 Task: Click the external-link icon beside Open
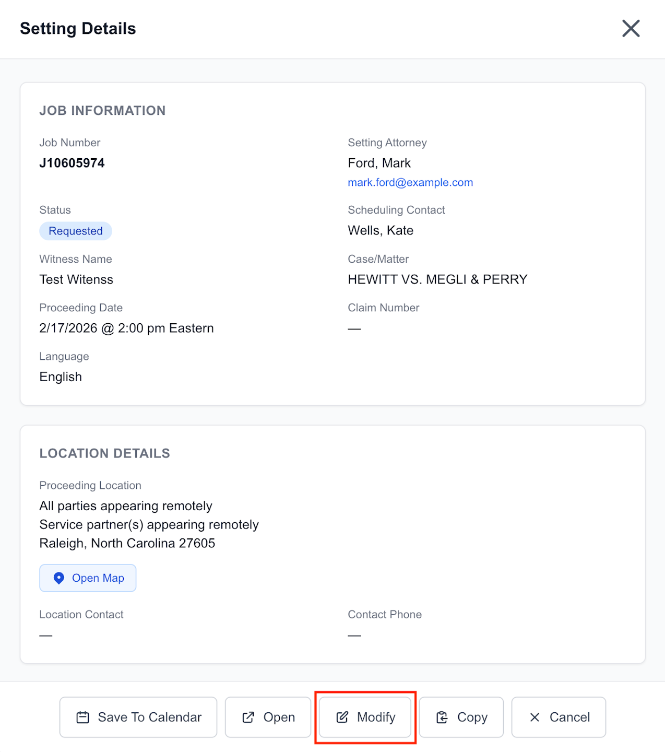tap(248, 718)
